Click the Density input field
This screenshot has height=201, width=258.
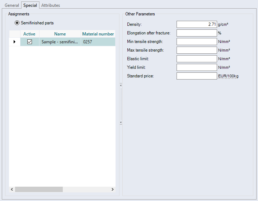click(197, 24)
